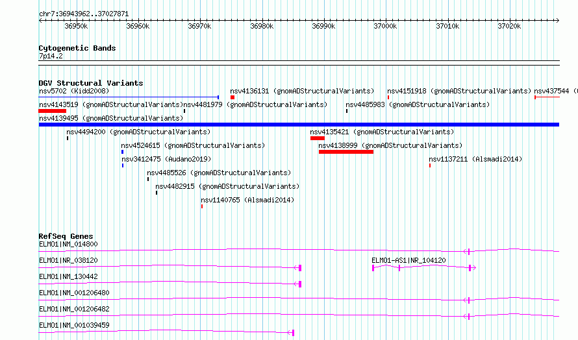Open nsv1137211 (Alsmadi2014) label
The image size is (578, 340).
475,159
